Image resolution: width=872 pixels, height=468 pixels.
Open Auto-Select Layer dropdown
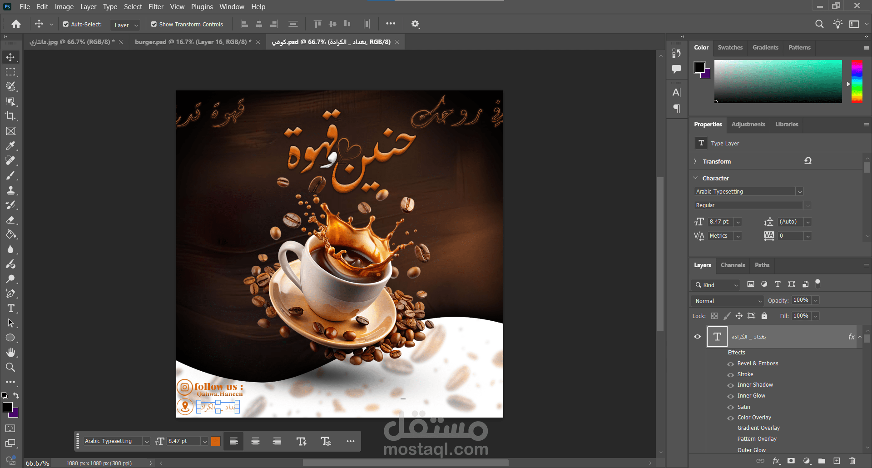point(125,25)
